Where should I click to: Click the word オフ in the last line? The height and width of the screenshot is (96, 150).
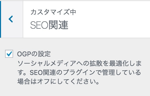[x=43, y=81]
